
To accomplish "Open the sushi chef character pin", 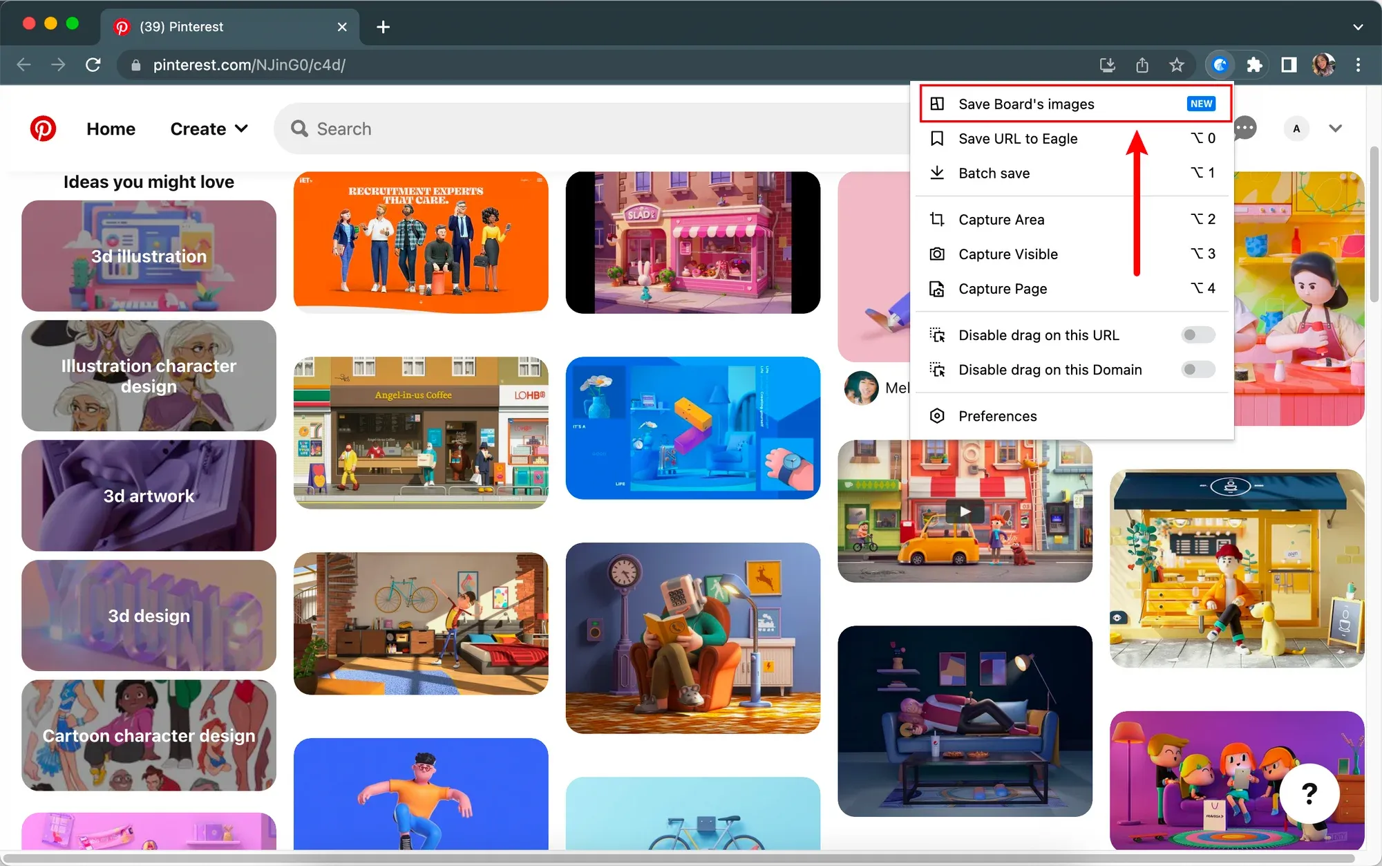I will click(x=1299, y=299).
